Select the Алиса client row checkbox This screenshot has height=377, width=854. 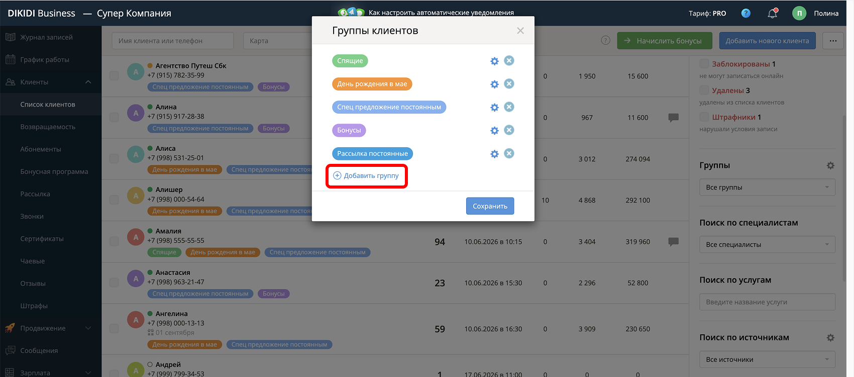coord(114,158)
